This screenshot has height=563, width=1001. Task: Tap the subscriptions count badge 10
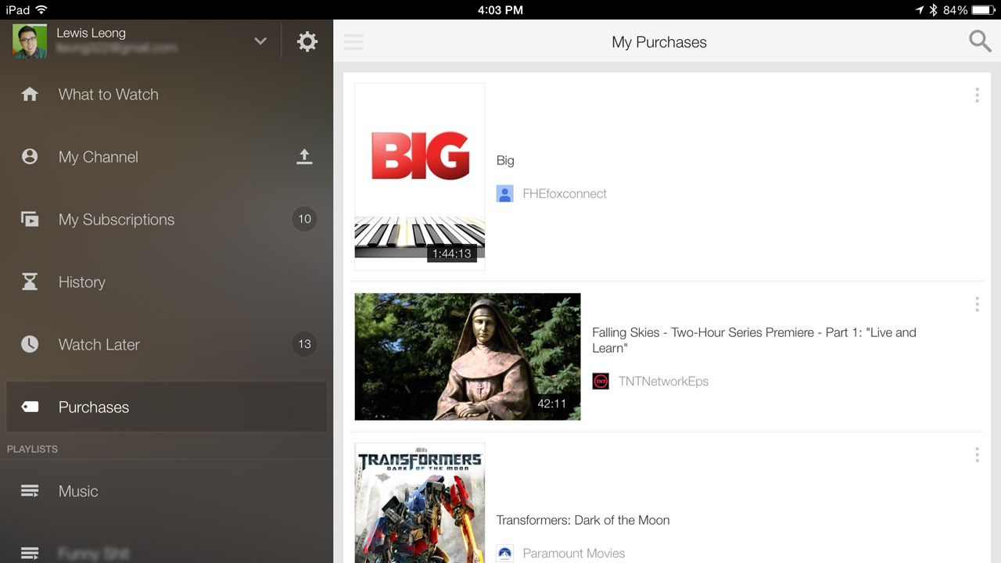coord(304,219)
